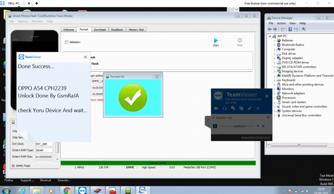Click the green Format 100% progress bar
This screenshot has height=194, width=334.
(158, 163)
